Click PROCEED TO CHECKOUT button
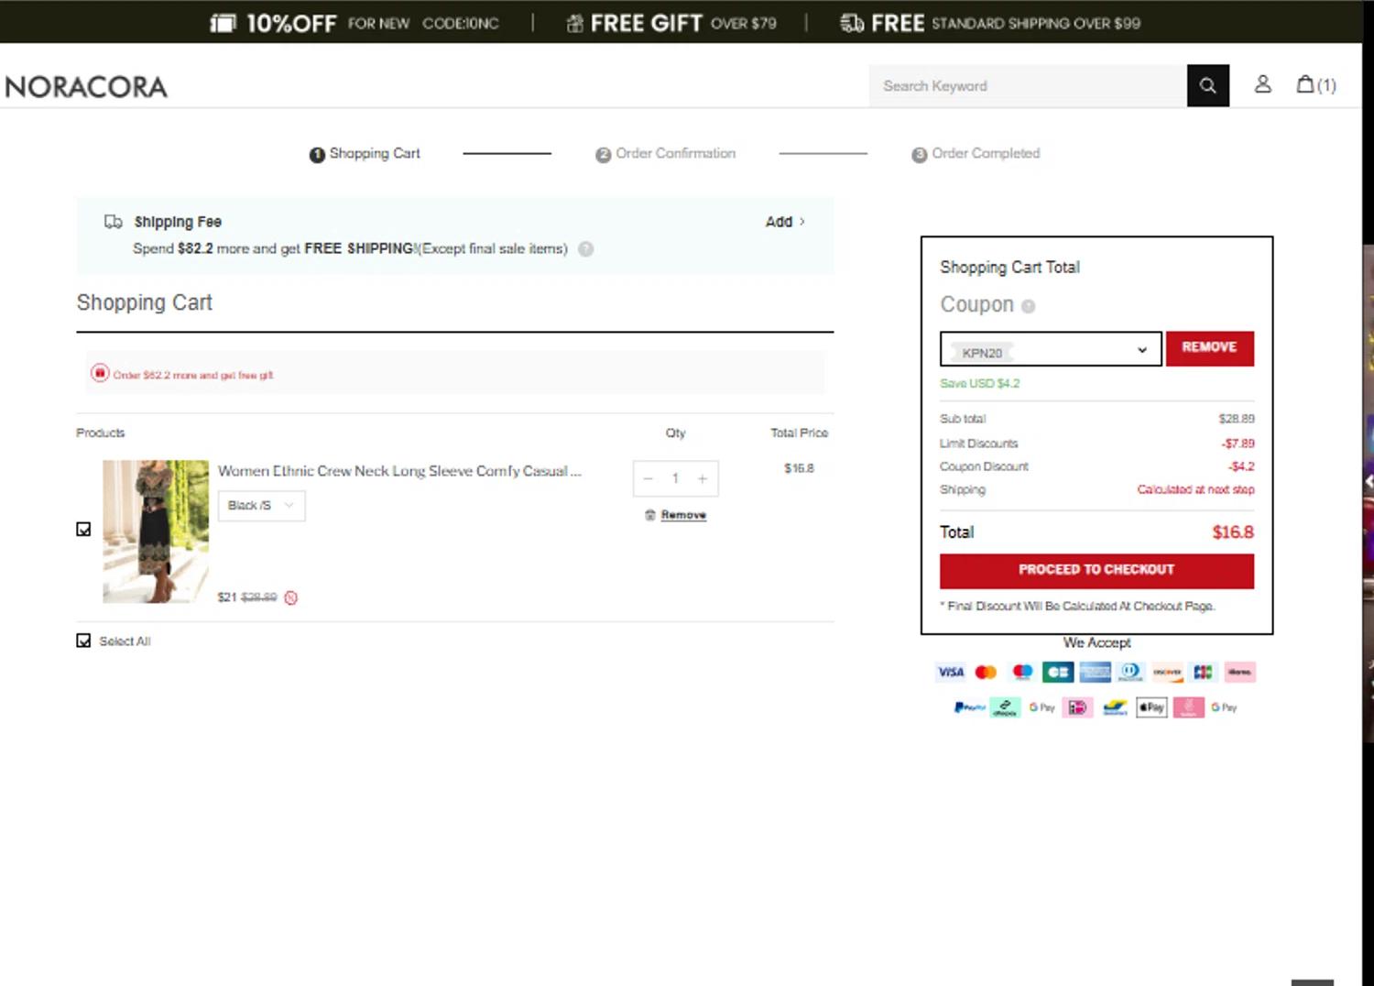This screenshot has height=986, width=1374. point(1096,571)
